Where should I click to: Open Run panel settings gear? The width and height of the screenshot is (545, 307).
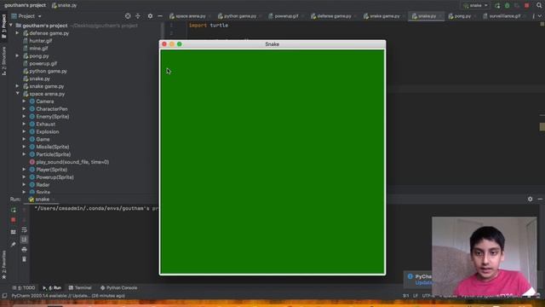530,199
